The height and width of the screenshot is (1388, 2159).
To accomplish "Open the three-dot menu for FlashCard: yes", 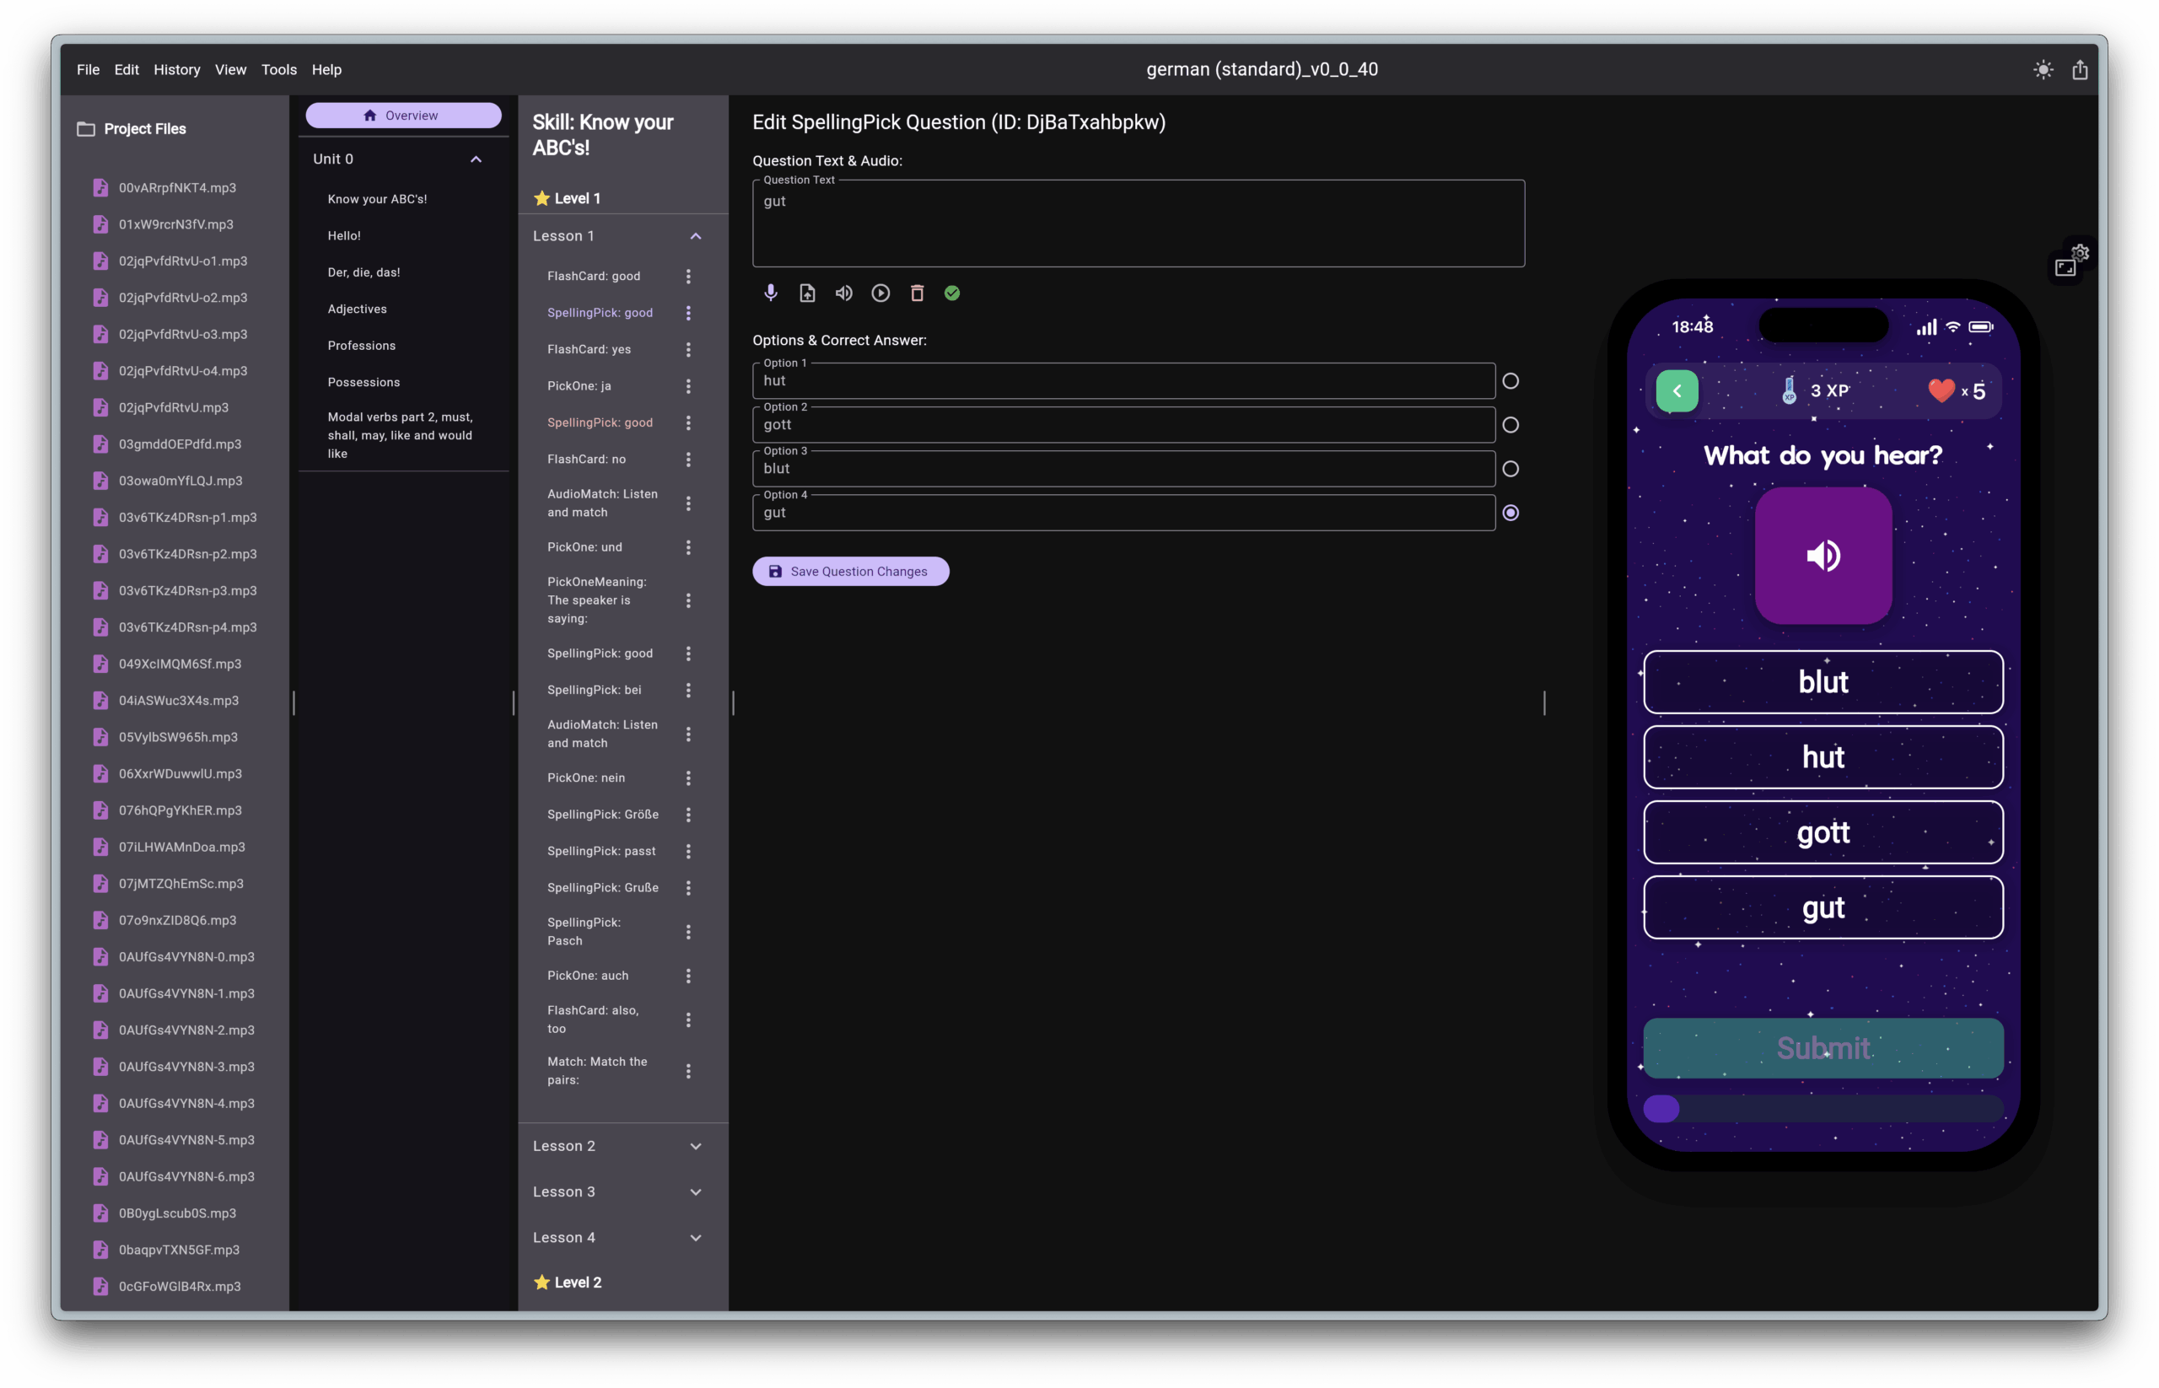I will (x=688, y=350).
